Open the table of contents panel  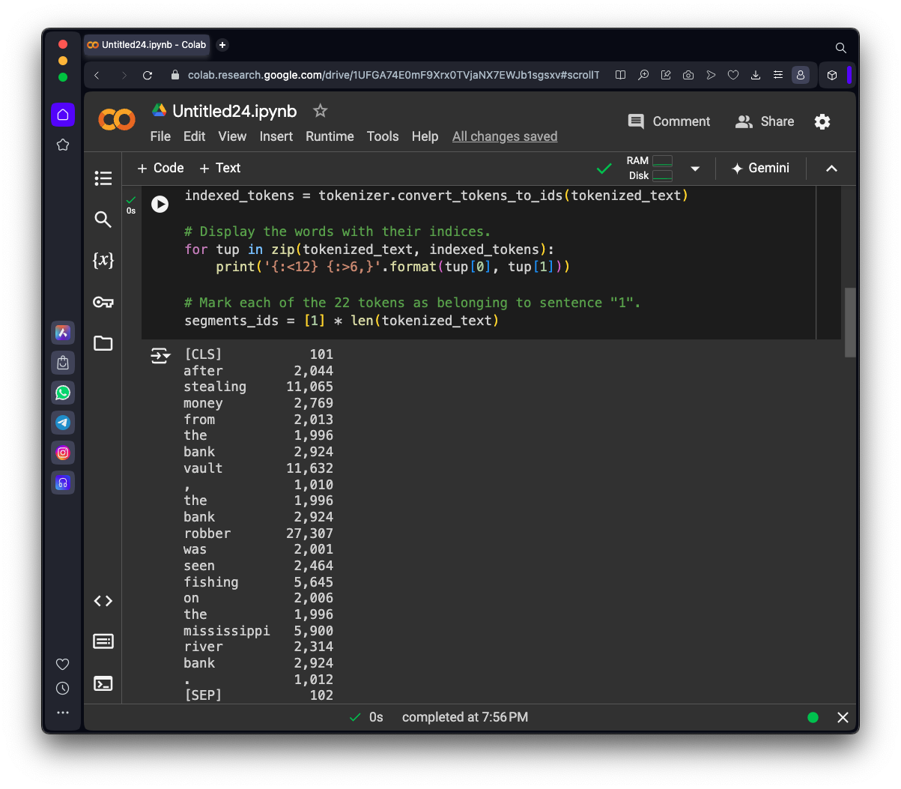pos(103,178)
